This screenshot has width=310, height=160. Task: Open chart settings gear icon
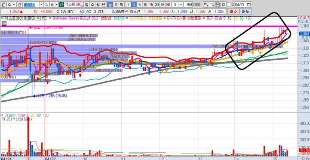coord(223,4)
